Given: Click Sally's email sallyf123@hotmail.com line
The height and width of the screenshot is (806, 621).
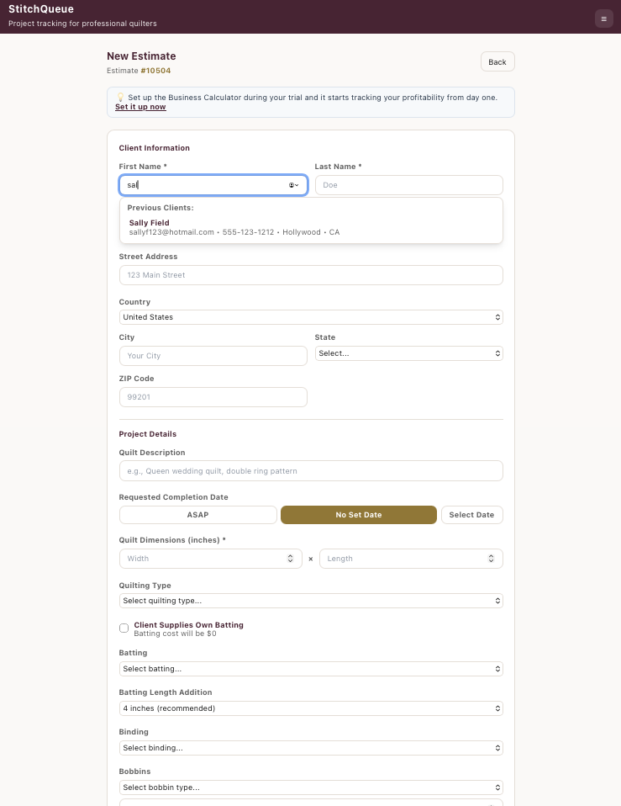Looking at the screenshot, I should (x=171, y=232).
